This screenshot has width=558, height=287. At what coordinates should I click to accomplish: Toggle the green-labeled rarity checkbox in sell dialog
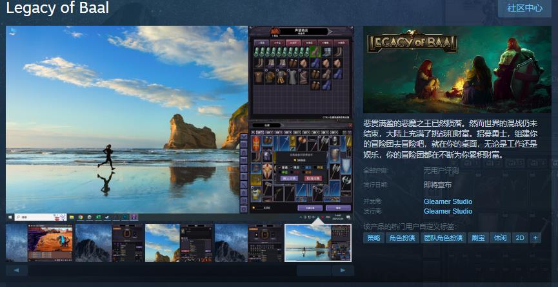pyautogui.click(x=280, y=172)
